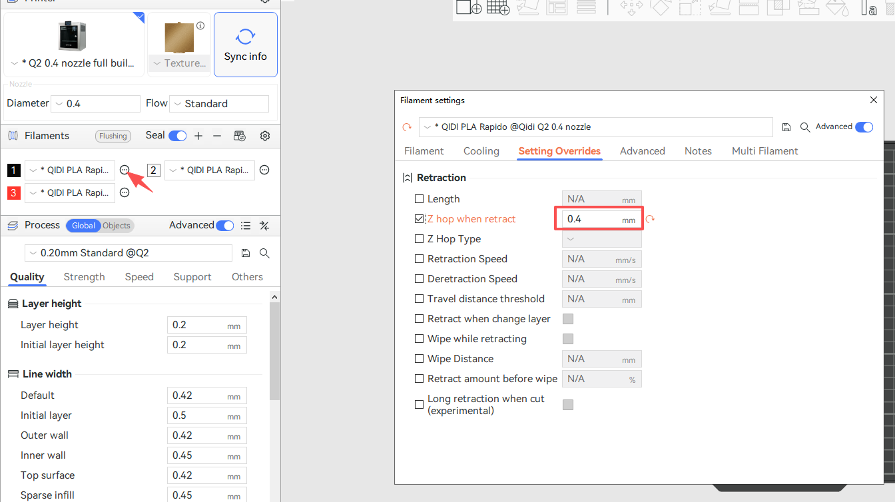Open the Strength process tab
895x502 pixels.
click(x=84, y=277)
